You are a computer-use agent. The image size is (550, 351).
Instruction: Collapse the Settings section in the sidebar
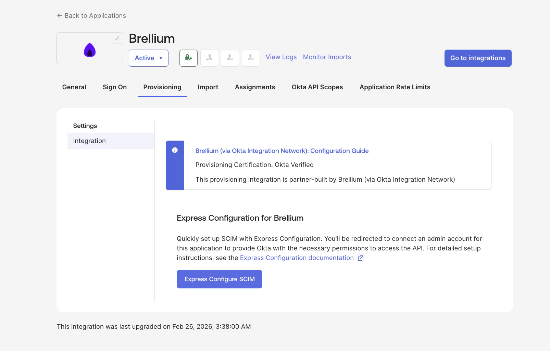[x=85, y=126]
